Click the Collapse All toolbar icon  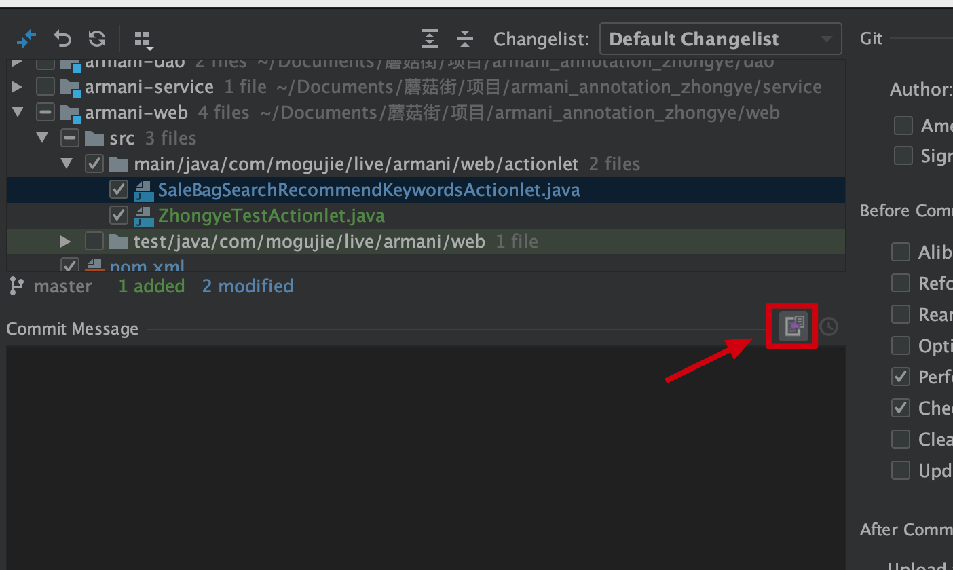click(464, 39)
